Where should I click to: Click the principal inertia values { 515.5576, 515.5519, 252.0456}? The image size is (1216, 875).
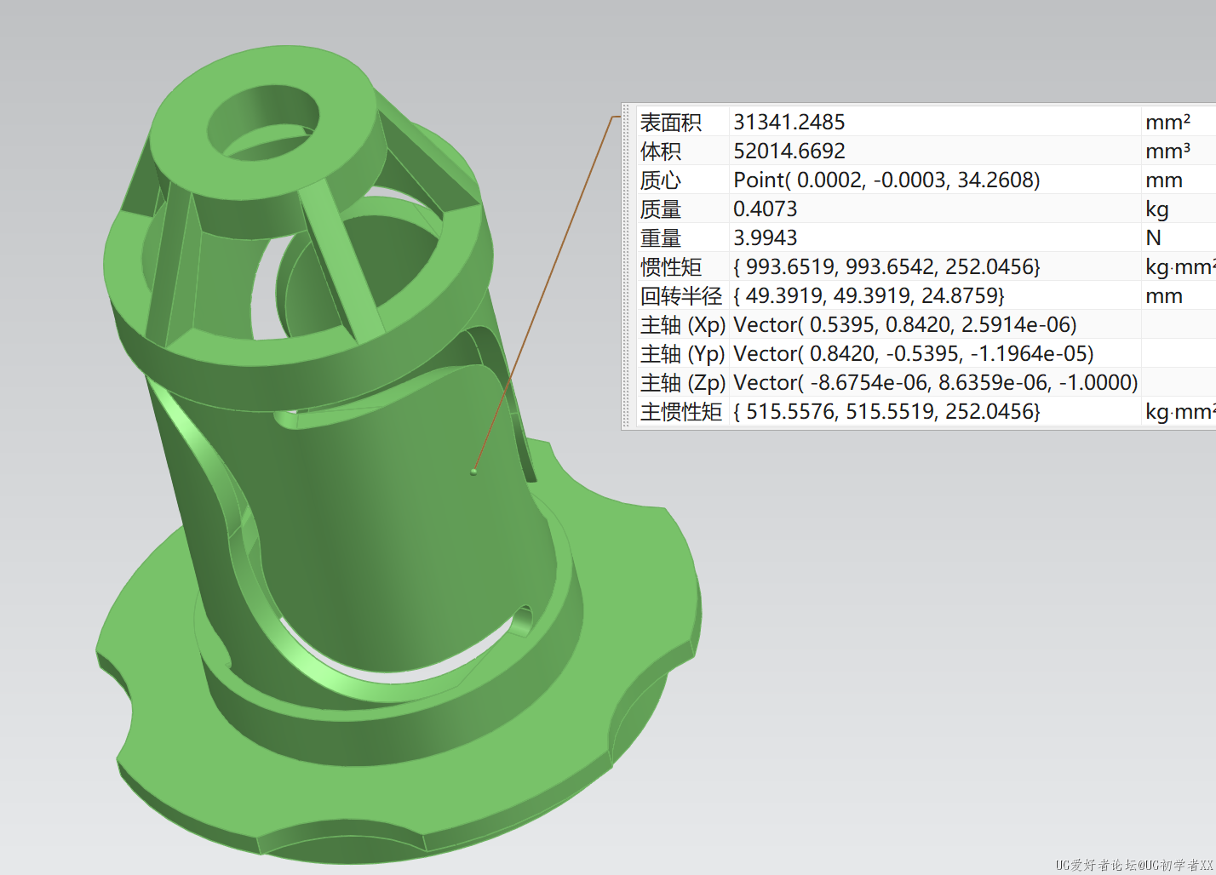coord(886,412)
